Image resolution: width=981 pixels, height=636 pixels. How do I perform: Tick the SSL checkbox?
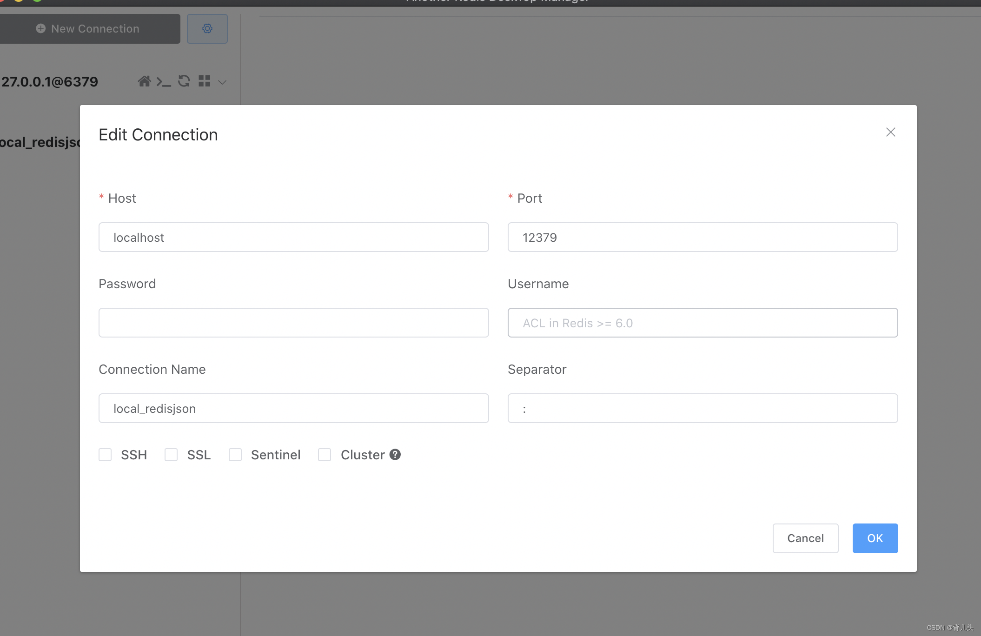[x=171, y=455]
